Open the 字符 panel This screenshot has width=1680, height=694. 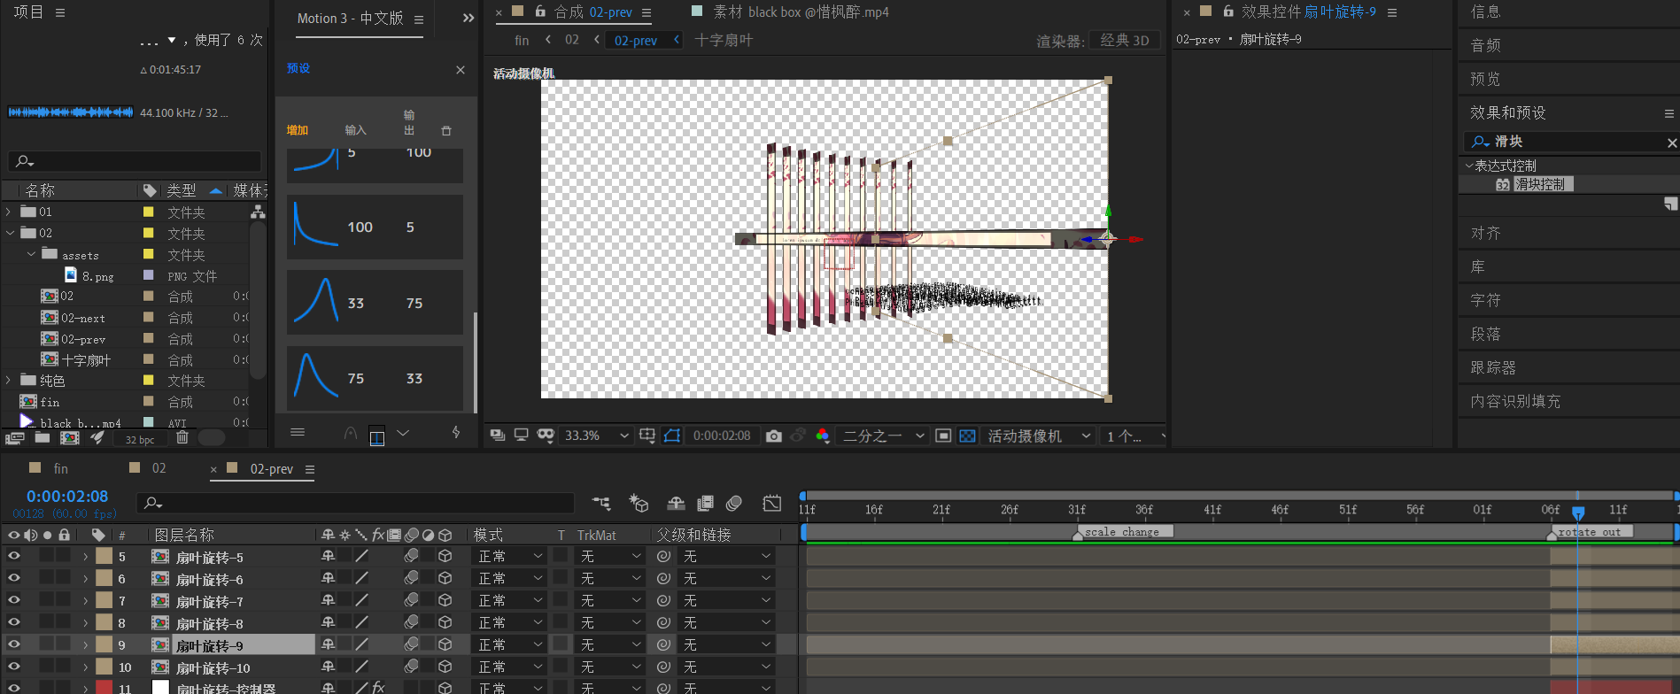click(x=1486, y=300)
